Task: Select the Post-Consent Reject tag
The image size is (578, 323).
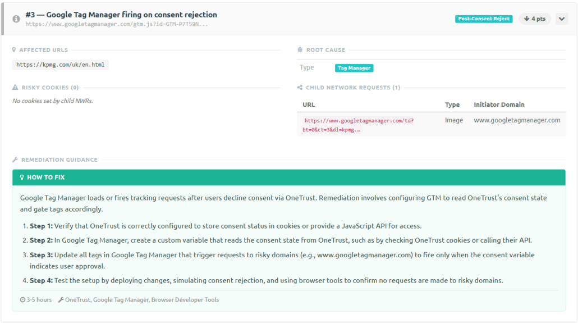Action: 484,19
